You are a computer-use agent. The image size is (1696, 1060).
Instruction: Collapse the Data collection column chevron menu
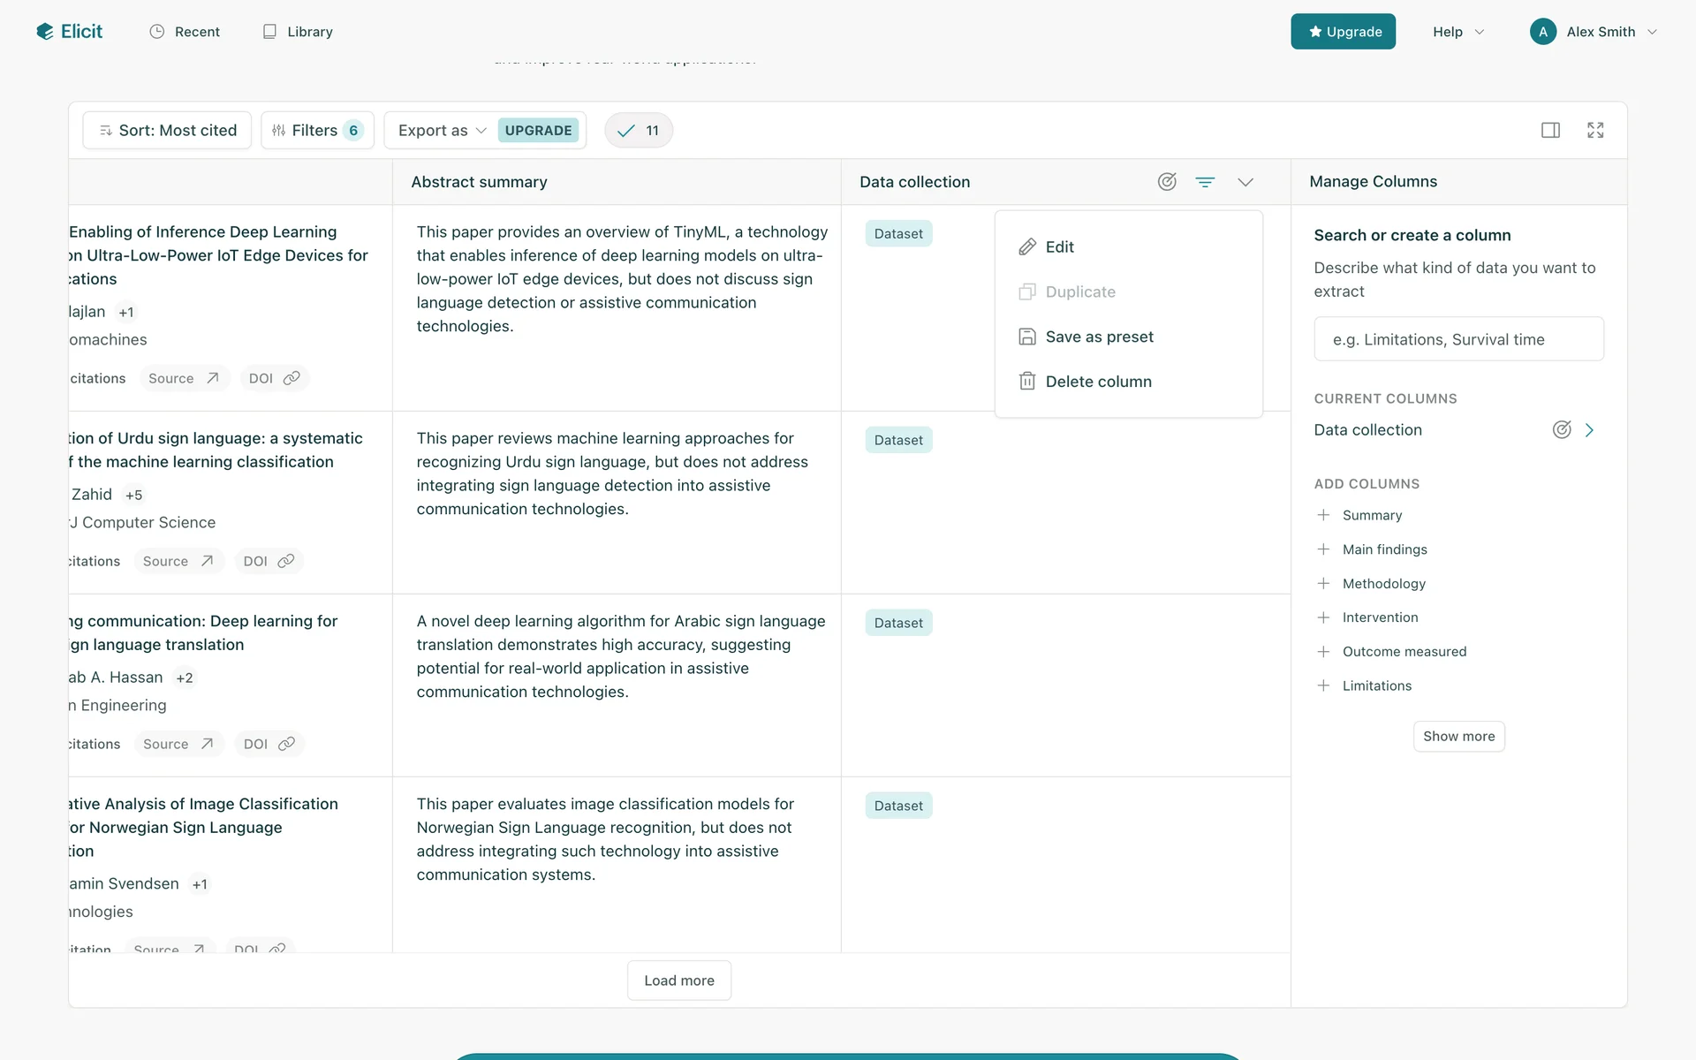coord(1245,182)
